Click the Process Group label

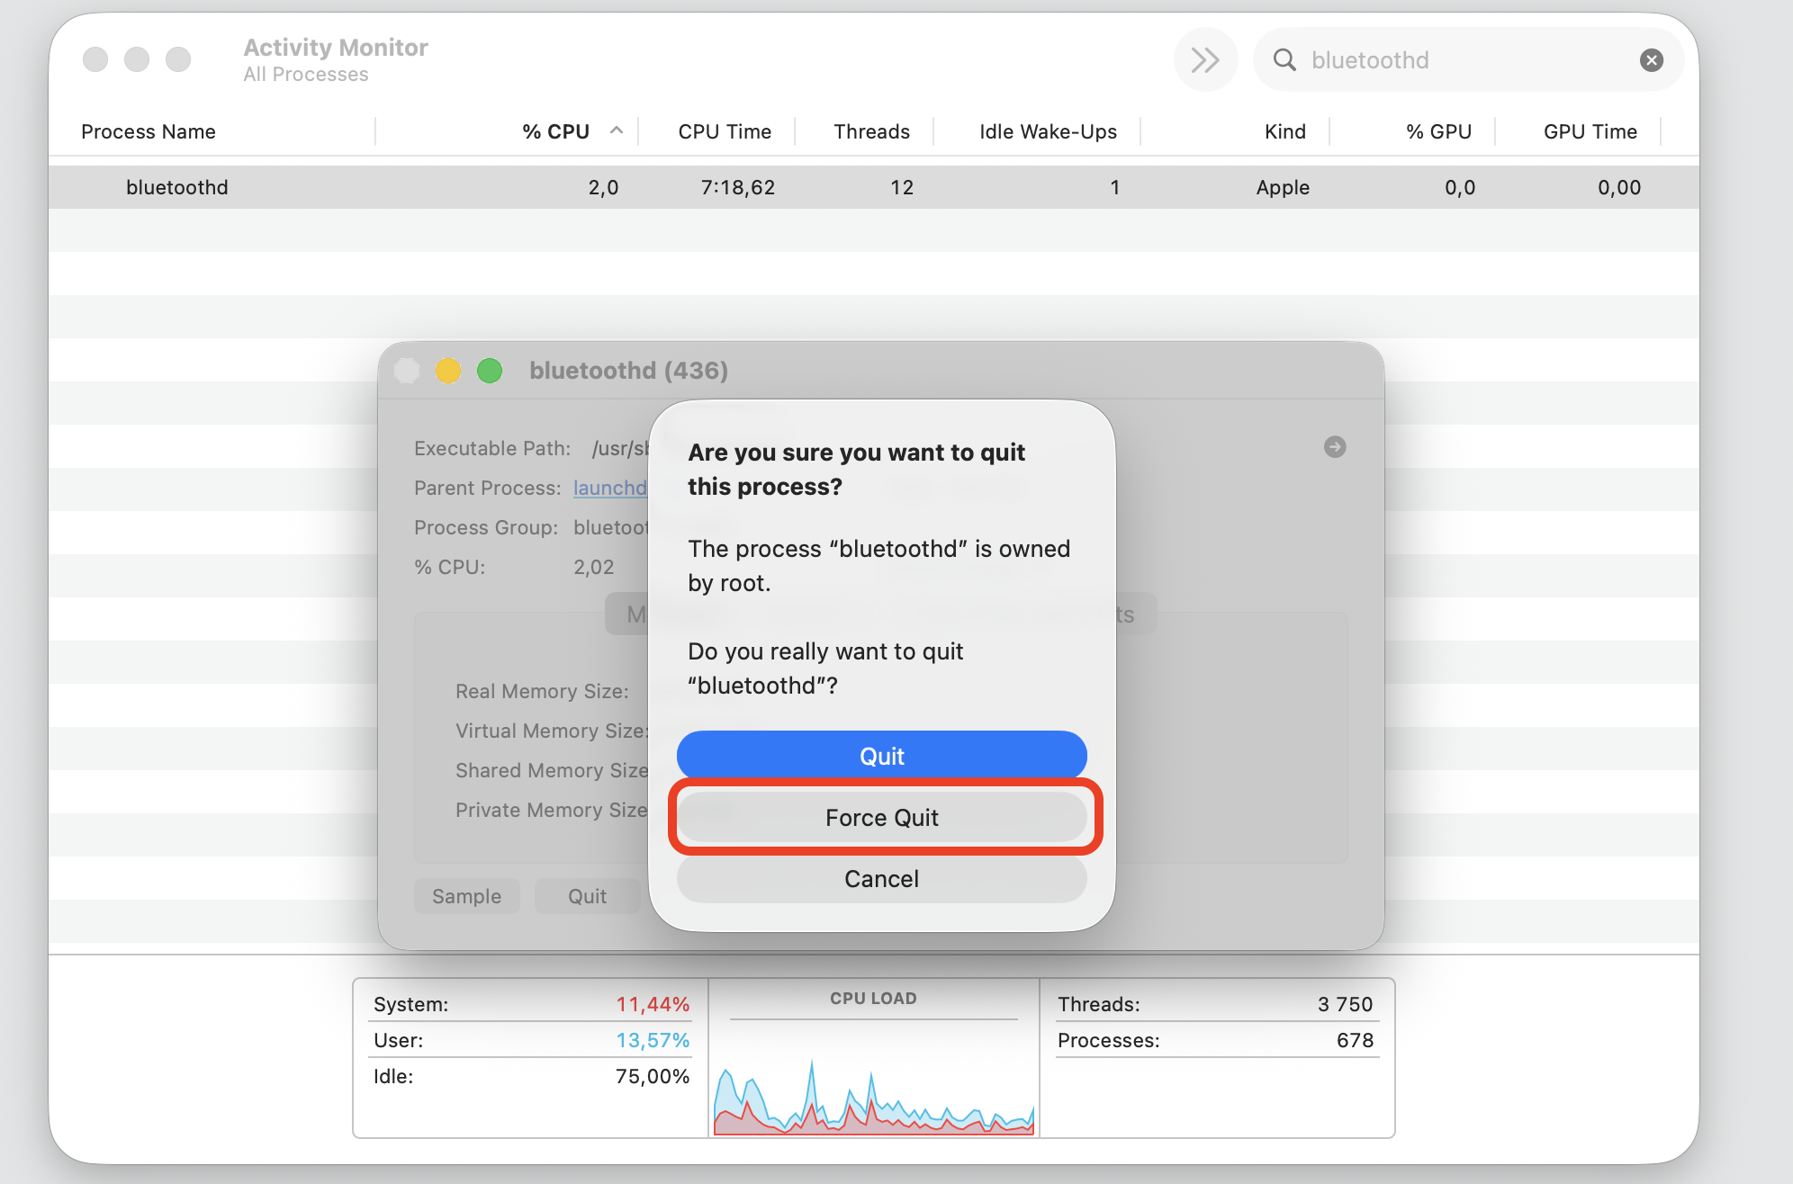tap(486, 527)
